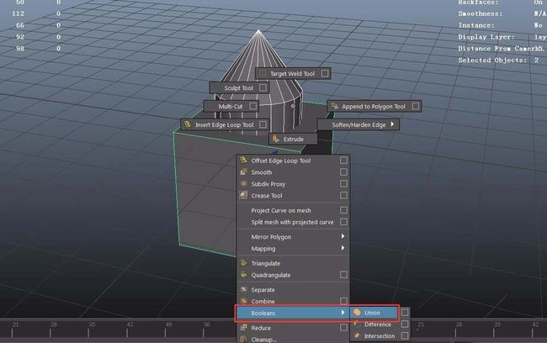Click the Append to Polygon Tool icon
547x343 pixels.
click(x=335, y=106)
